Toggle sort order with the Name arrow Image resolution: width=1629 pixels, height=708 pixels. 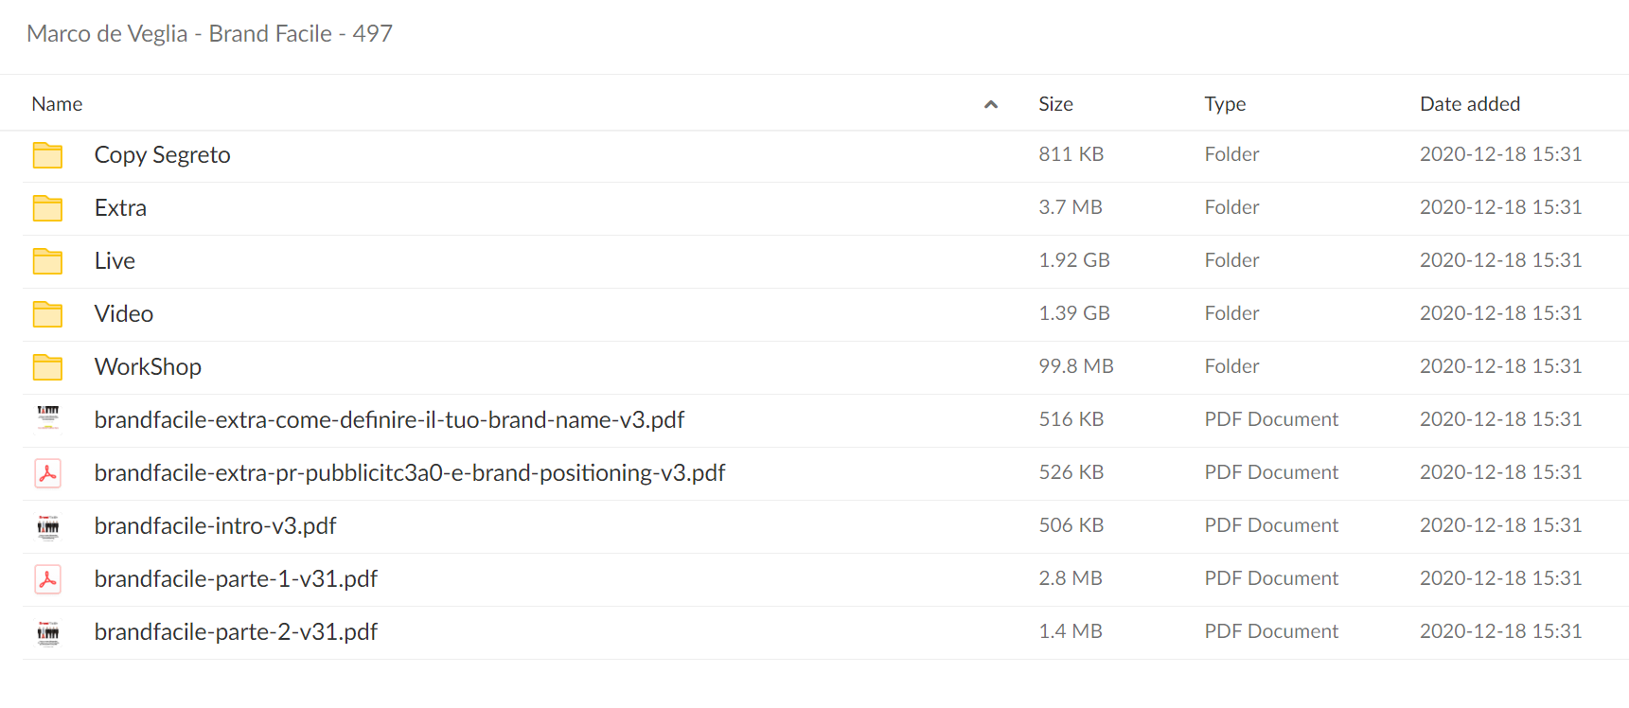[x=991, y=104]
